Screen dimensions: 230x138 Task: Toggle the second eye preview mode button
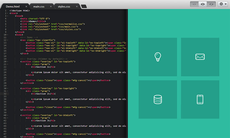pos(211,4)
